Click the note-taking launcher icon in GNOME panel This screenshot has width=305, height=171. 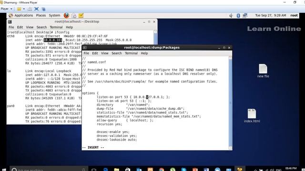(x=81, y=16)
